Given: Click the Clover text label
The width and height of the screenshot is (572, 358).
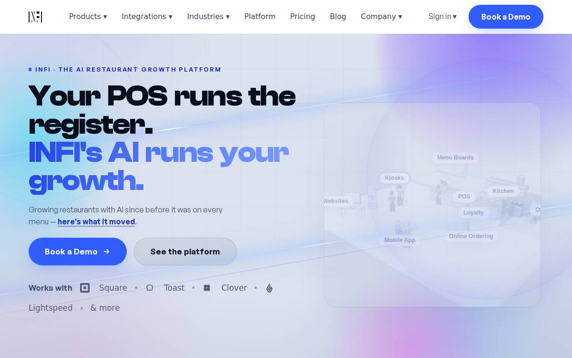Looking at the screenshot, I should point(234,288).
